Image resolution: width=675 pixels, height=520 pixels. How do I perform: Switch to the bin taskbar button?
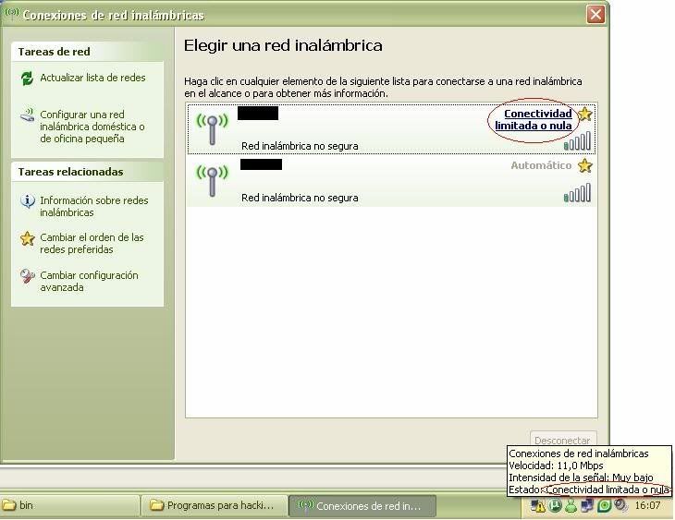[x=69, y=506]
